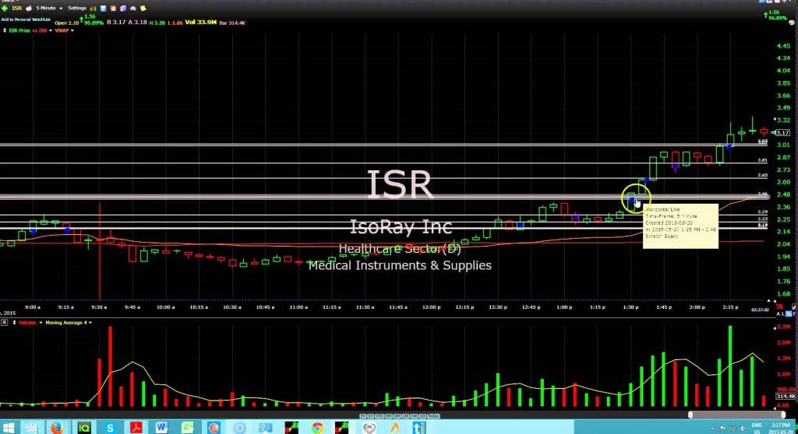Click the blue save chart icon
Viewport: 798px width, 434px height.
pyautogui.click(x=104, y=8)
